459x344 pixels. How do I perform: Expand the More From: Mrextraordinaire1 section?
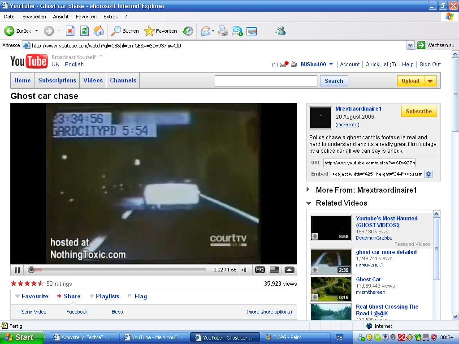coord(308,189)
